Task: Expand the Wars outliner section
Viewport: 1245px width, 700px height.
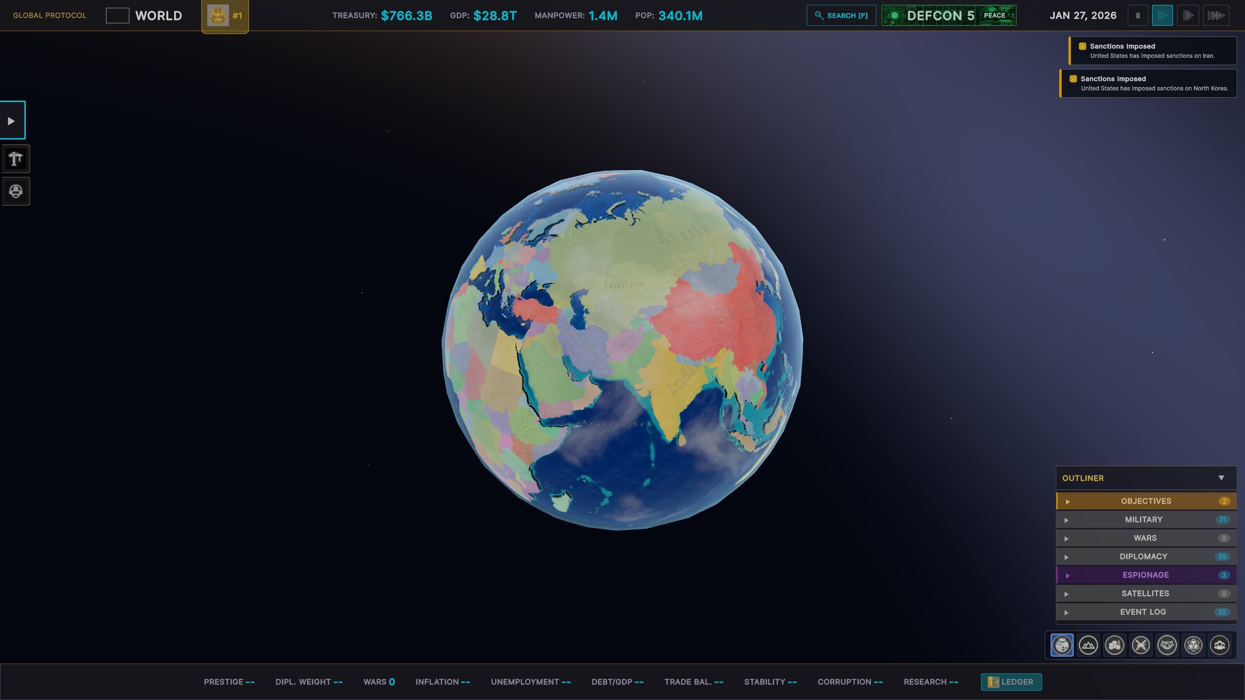Action: click(1146, 538)
